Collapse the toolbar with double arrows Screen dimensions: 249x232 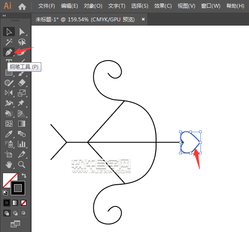click(x=4, y=15)
